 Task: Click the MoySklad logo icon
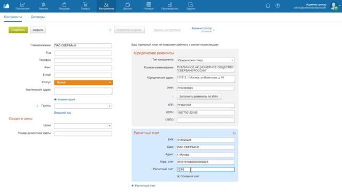coord(6,6)
